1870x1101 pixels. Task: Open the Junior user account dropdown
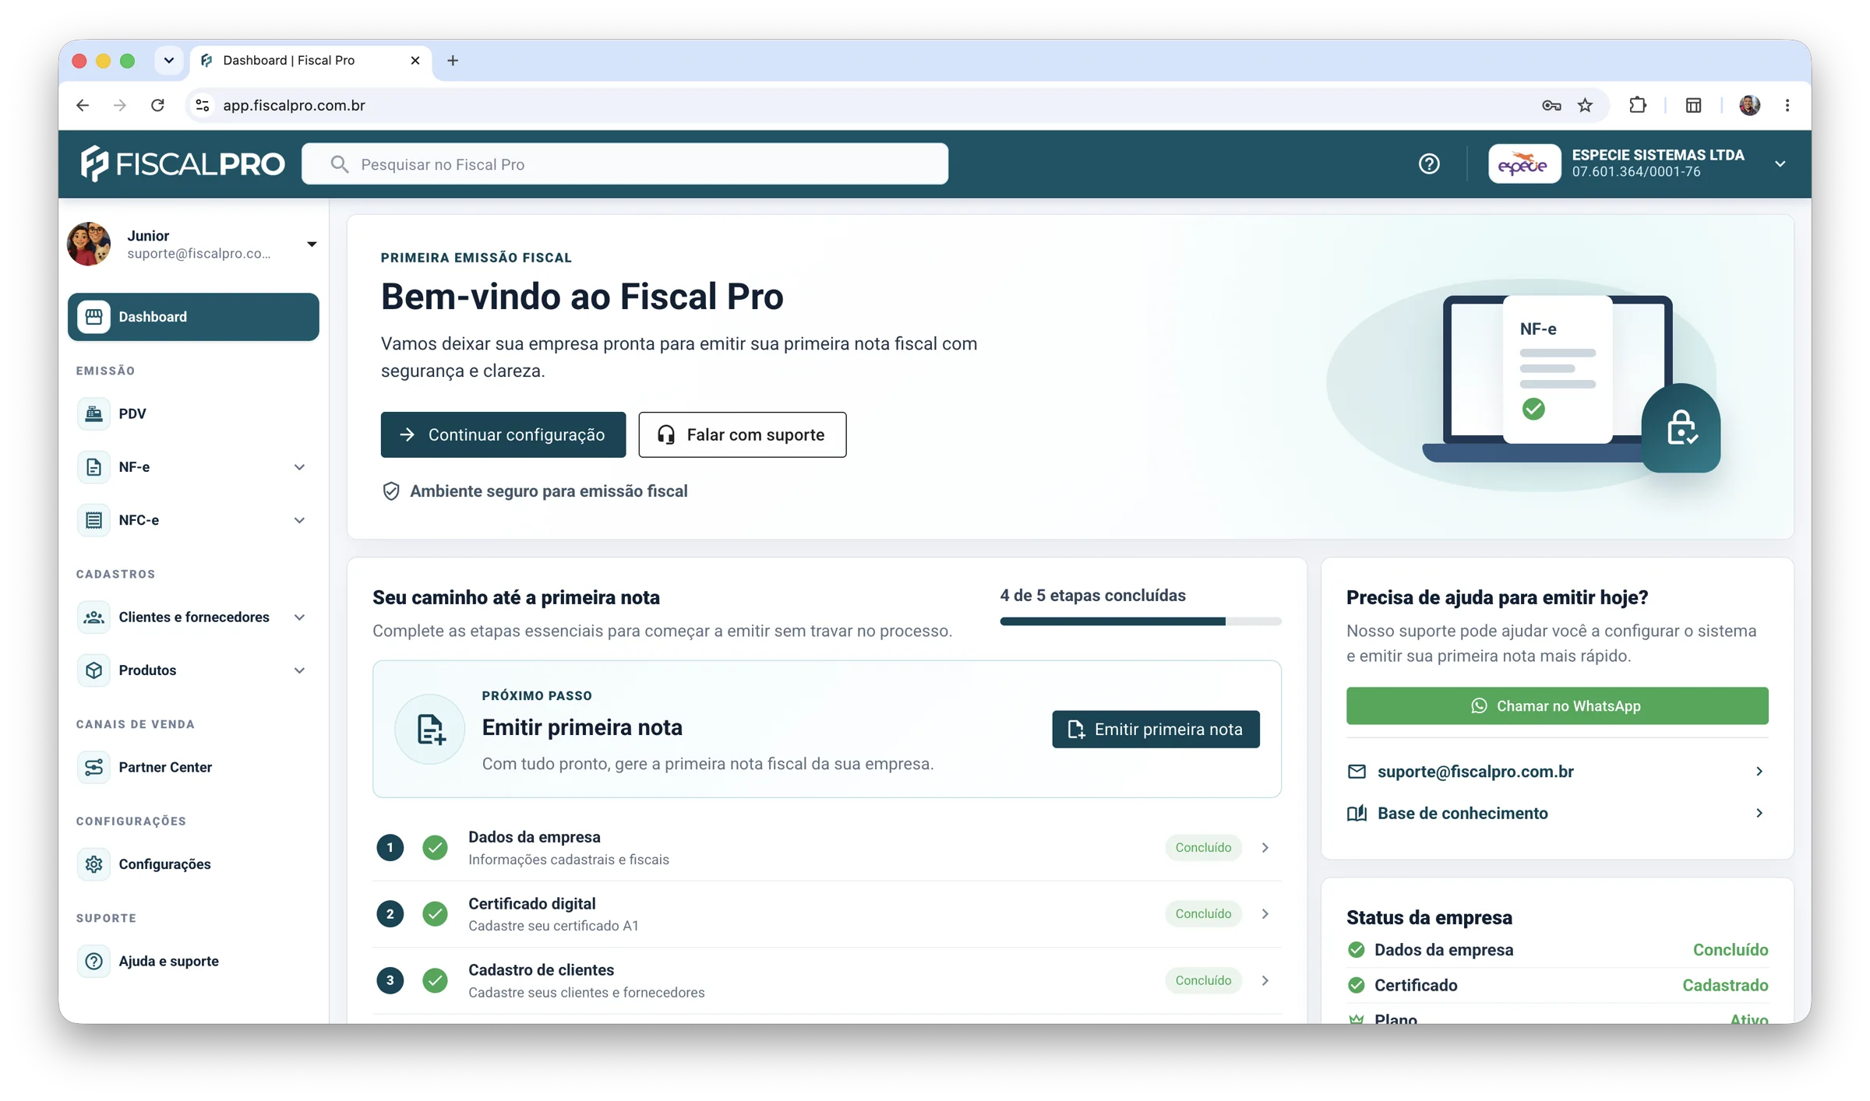(x=312, y=244)
